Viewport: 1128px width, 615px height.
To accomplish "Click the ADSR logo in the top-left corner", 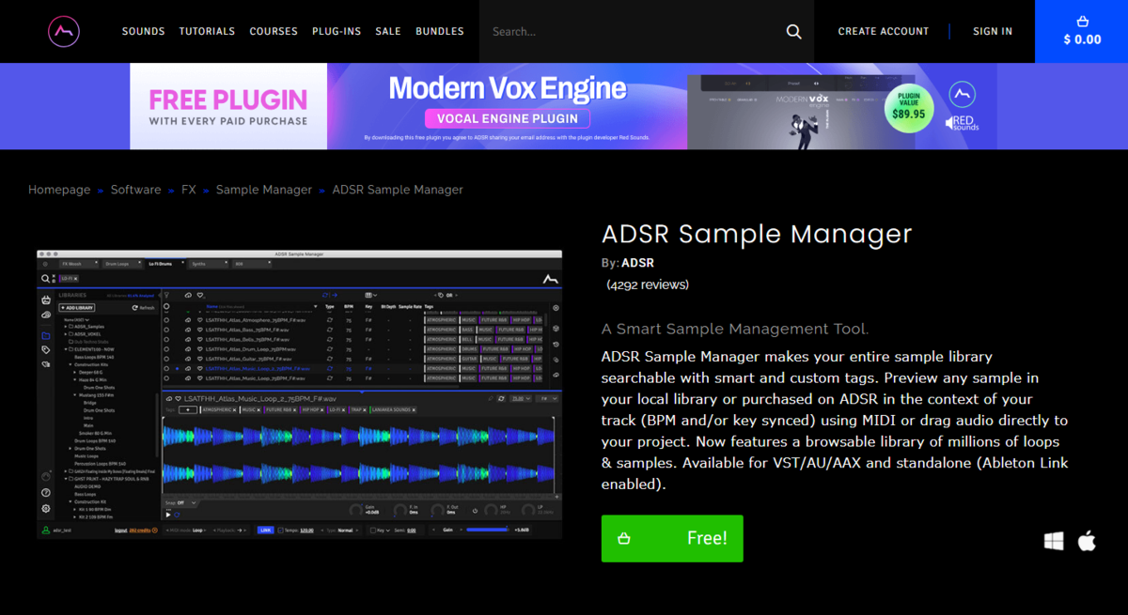I will (64, 31).
